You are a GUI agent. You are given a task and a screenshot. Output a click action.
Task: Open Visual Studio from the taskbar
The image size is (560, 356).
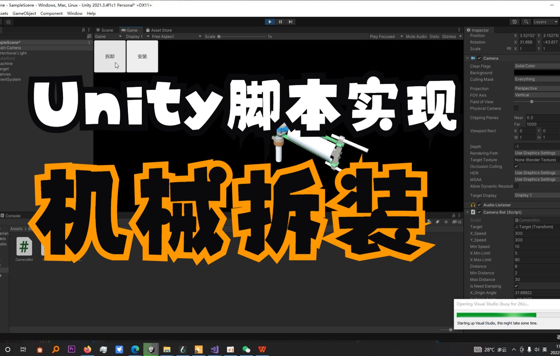point(215,349)
